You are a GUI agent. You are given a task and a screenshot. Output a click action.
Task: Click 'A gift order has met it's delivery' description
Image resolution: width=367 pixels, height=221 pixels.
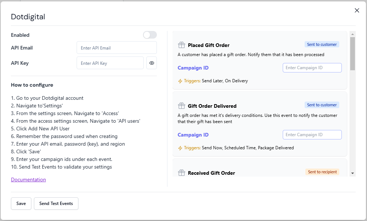click(258, 118)
